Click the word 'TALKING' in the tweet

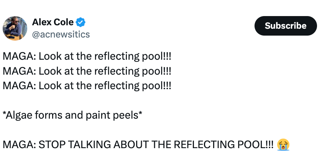(x=89, y=145)
